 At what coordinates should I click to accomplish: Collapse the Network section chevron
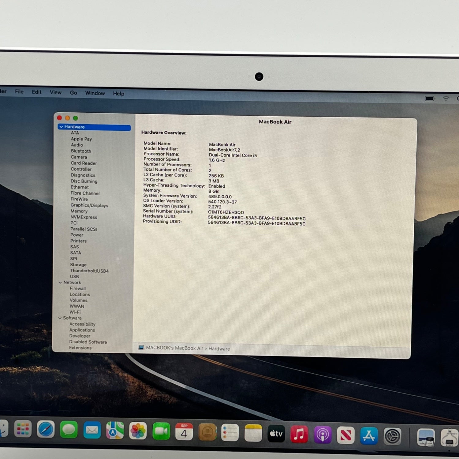[60, 282]
